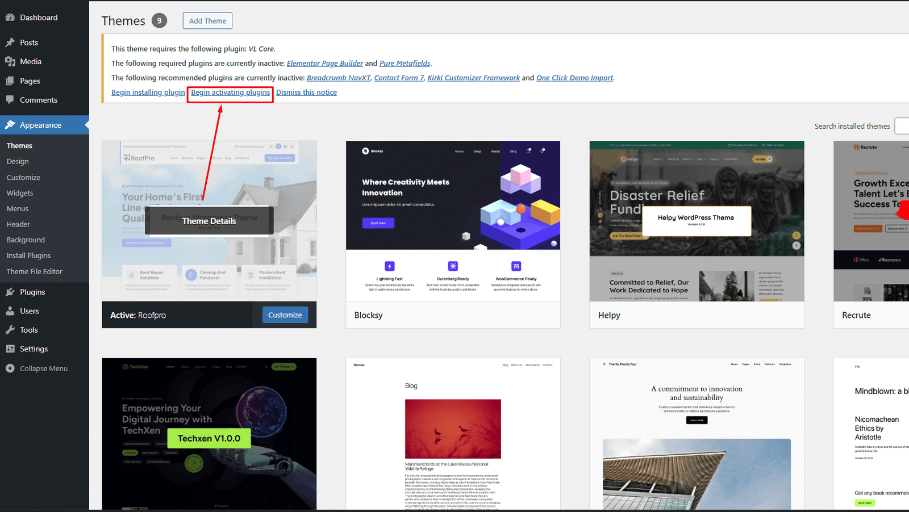
Task: Click the blue Customize button for Roofpro
Action: (285, 315)
